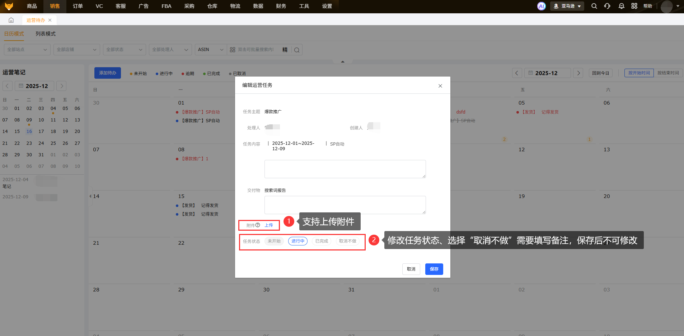
Task: Close the 编辑运营任务 dialog
Action: tap(440, 86)
